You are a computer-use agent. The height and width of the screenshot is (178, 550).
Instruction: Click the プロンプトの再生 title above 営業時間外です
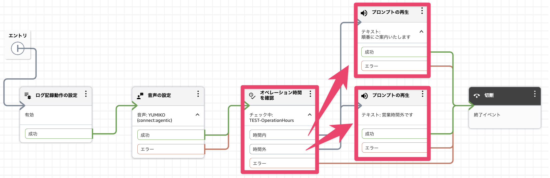[x=391, y=95]
